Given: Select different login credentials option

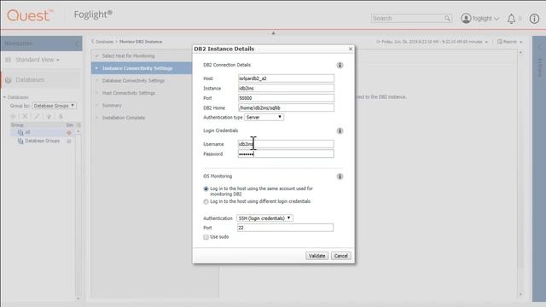Looking at the screenshot, I should click(206, 201).
